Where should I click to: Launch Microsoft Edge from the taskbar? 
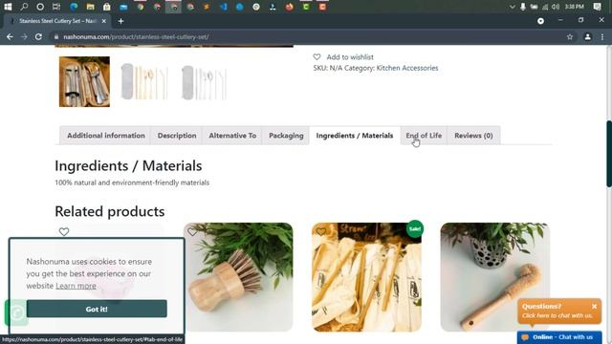[74, 7]
